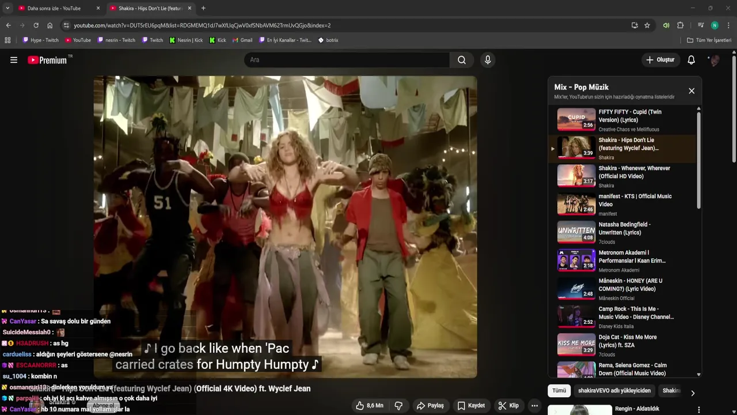The width and height of the screenshot is (737, 415).
Task: Click the green volume extension icon
Action: [666, 25]
